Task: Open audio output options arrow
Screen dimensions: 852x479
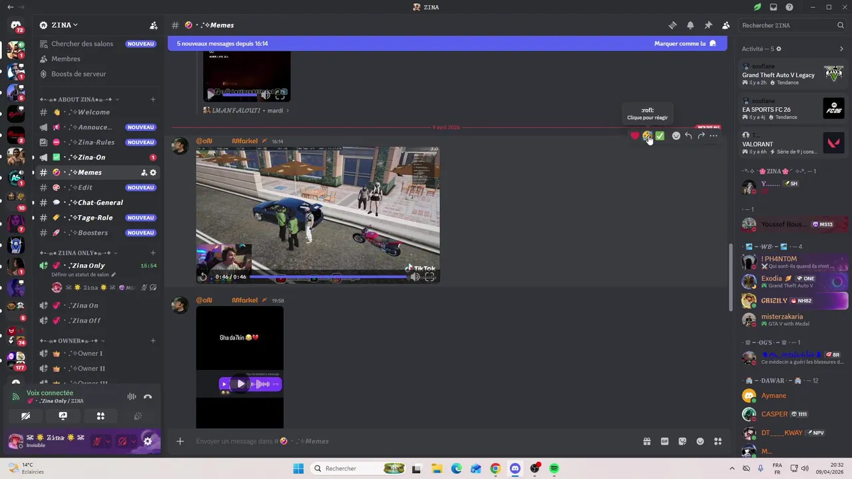Action: point(133,441)
